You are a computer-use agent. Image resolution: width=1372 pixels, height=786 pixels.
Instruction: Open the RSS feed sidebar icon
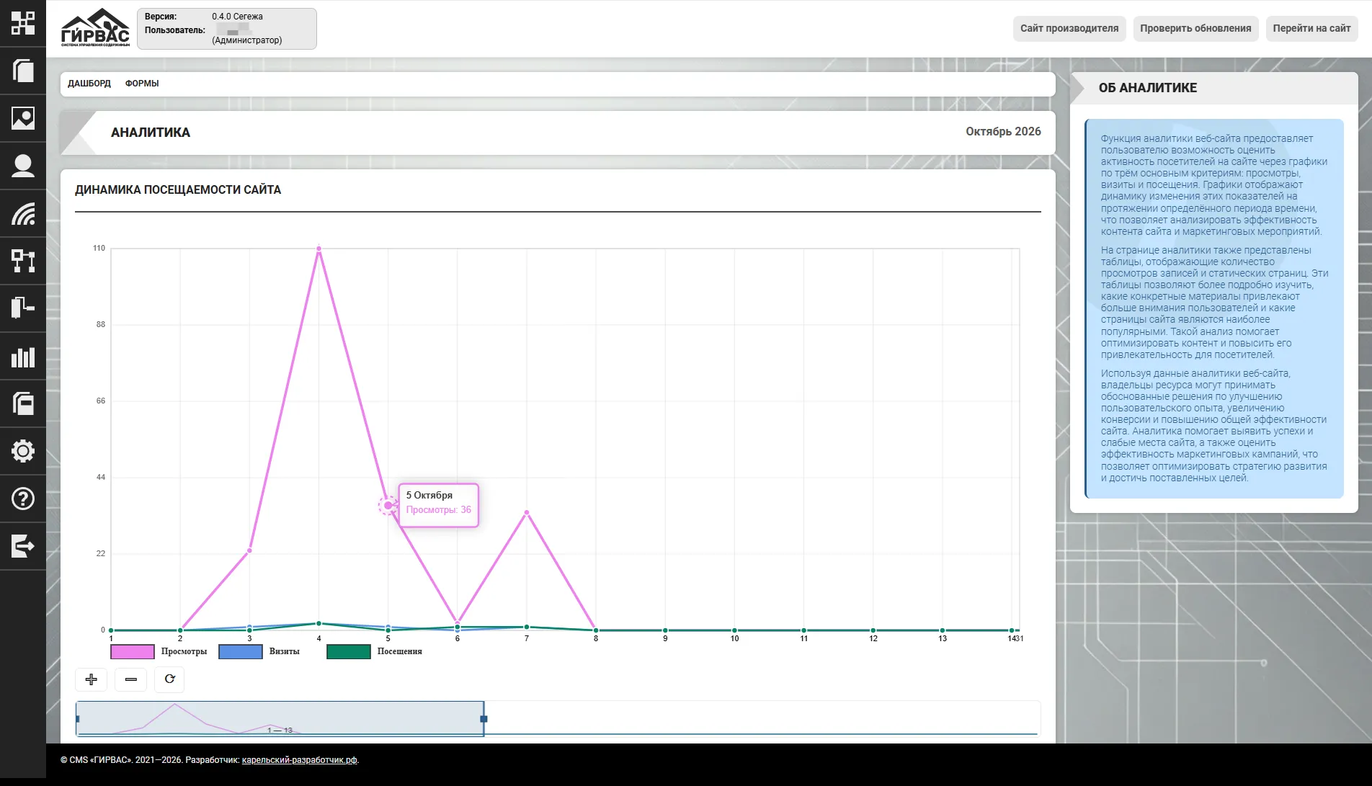pyautogui.click(x=23, y=213)
